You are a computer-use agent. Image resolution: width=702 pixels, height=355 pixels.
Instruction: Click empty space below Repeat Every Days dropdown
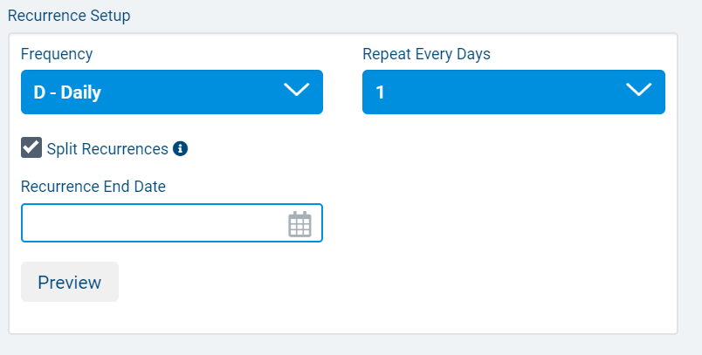[513, 192]
